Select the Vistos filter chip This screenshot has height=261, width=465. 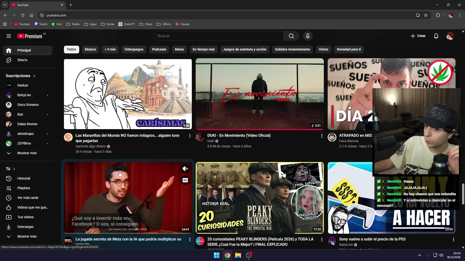(x=323, y=49)
